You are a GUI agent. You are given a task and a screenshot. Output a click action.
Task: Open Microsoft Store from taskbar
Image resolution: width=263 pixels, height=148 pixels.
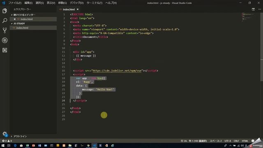pyautogui.click(x=21, y=146)
